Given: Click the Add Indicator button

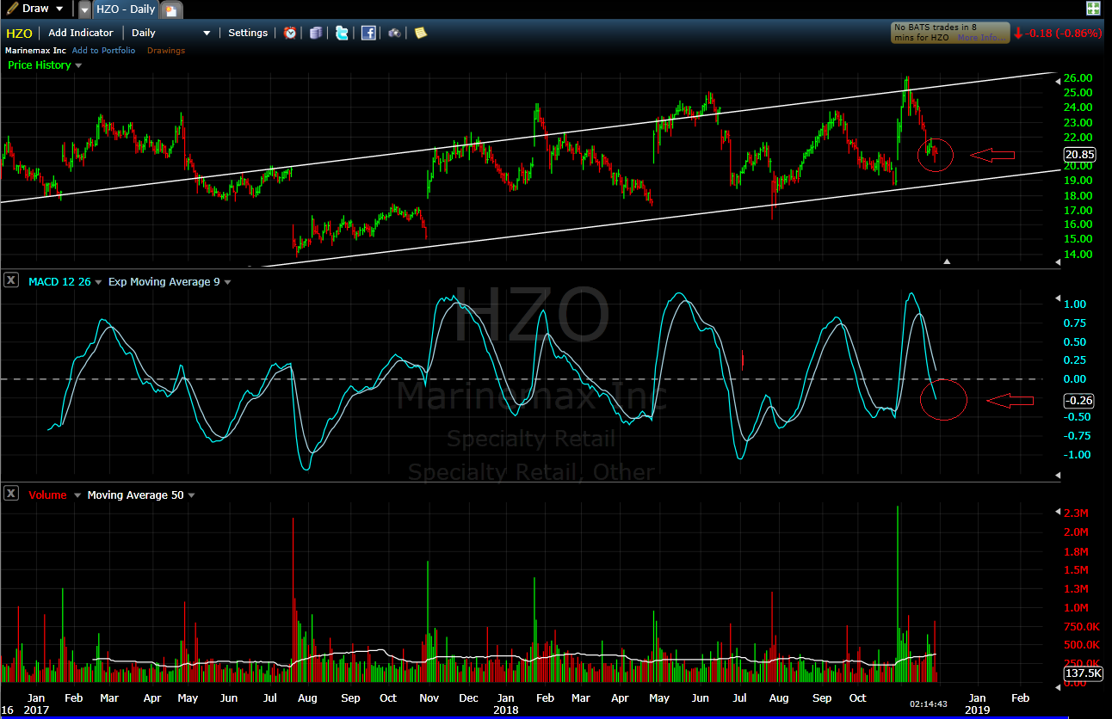Looking at the screenshot, I should pyautogui.click(x=80, y=33).
